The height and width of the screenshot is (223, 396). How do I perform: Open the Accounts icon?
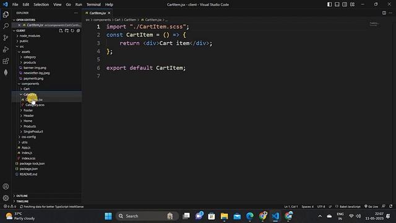[x=6, y=186]
